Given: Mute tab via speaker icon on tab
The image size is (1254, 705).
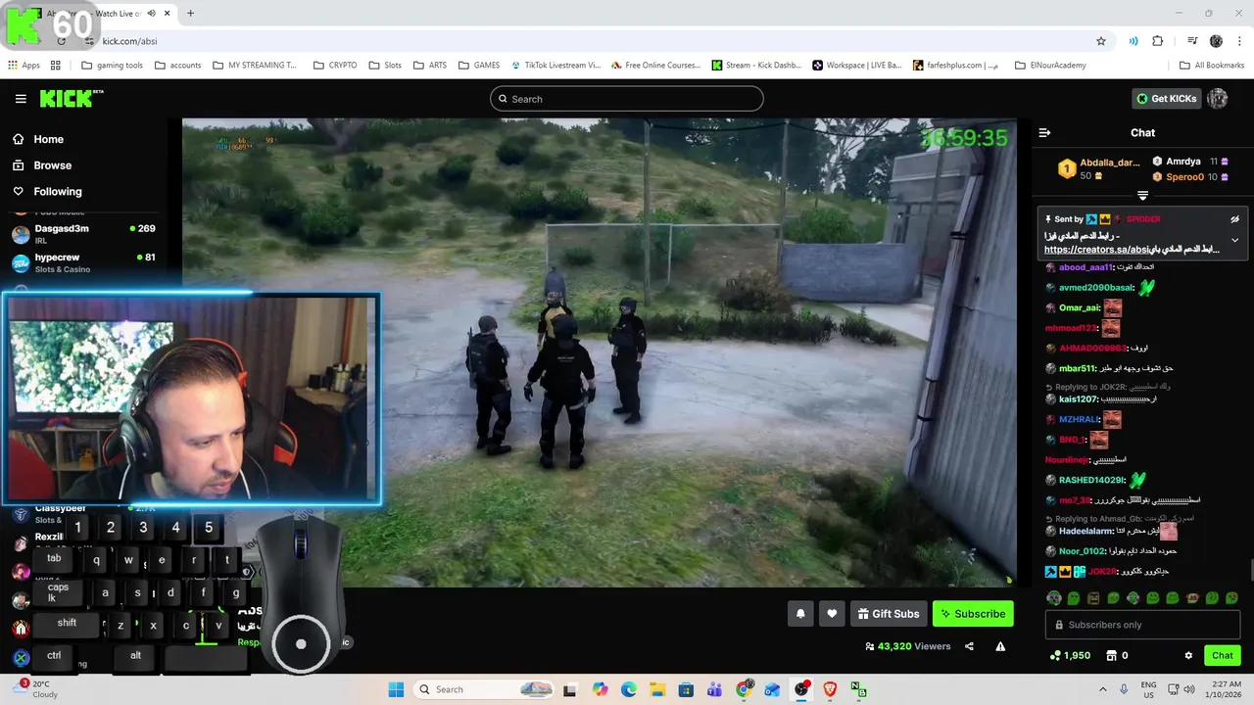Looking at the screenshot, I should pos(151,14).
